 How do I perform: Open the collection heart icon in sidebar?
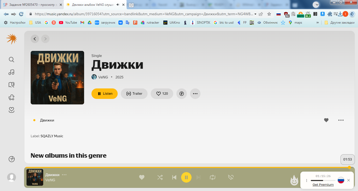click(x=12, y=110)
